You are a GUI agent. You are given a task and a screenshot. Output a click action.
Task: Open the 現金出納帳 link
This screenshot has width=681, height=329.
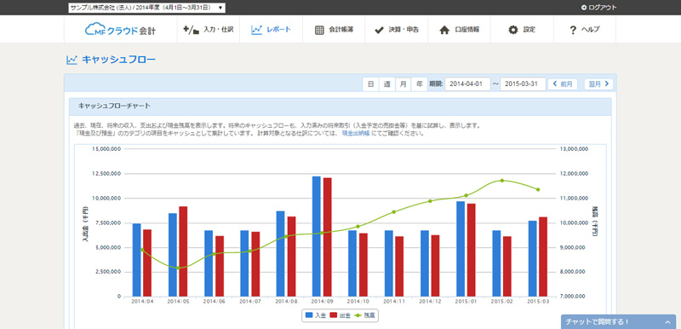[356, 134]
